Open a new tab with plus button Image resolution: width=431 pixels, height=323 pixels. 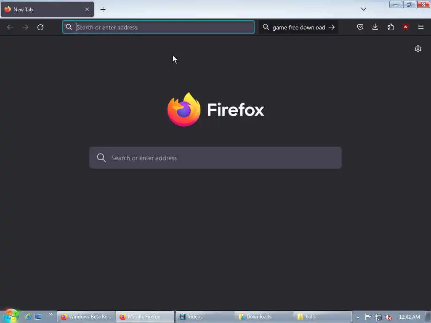[x=103, y=9]
